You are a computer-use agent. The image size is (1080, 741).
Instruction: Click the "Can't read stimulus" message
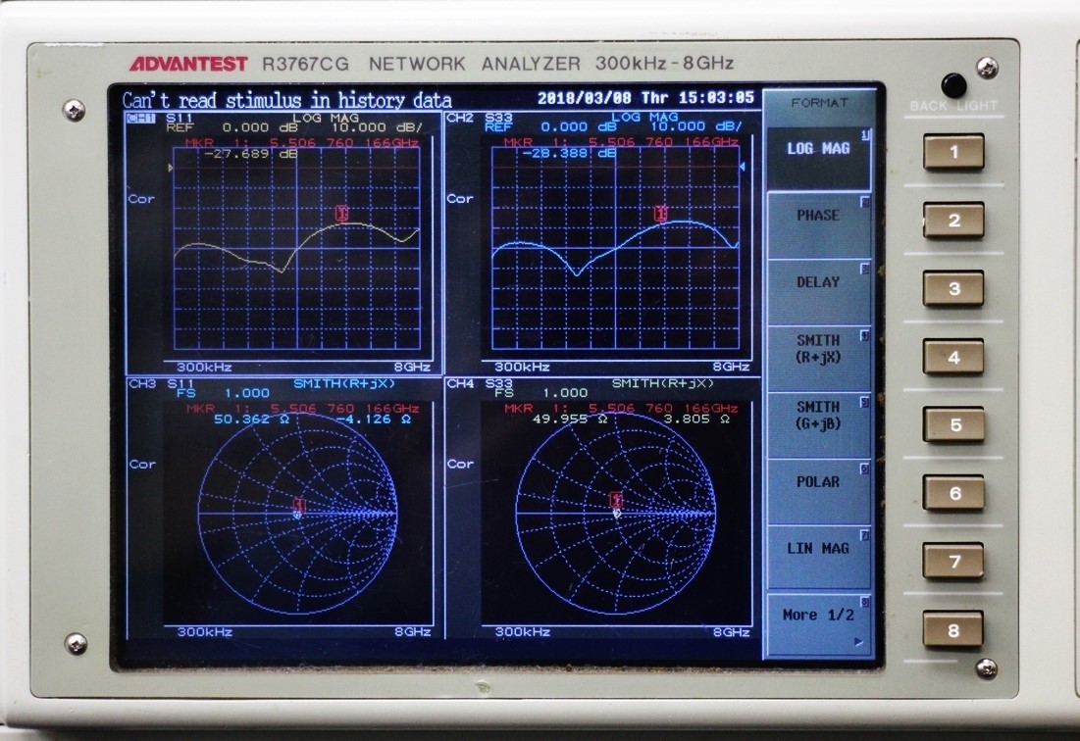pos(287,100)
